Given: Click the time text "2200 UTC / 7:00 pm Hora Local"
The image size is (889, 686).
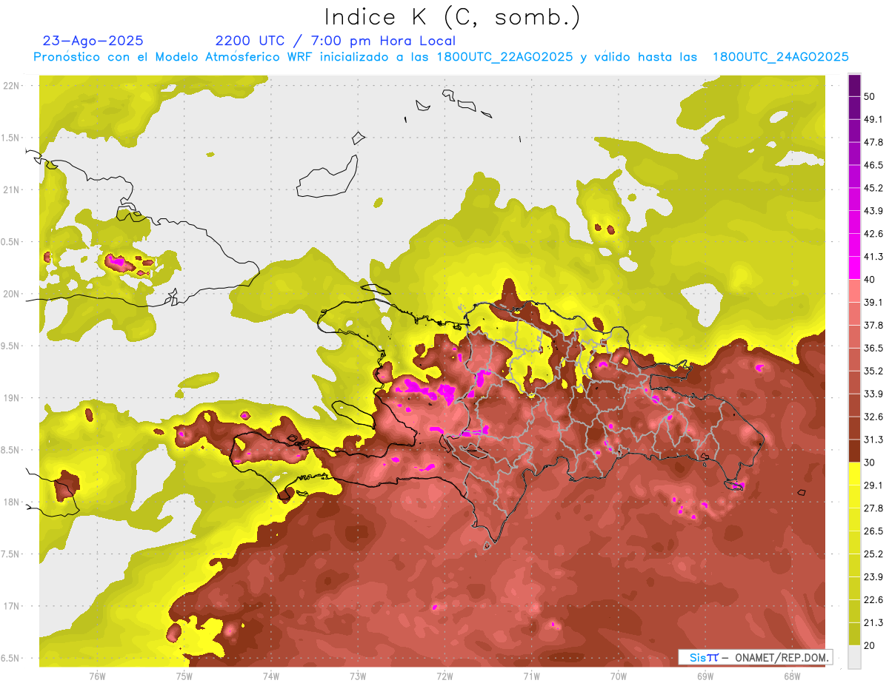Looking at the screenshot, I should point(336,41).
